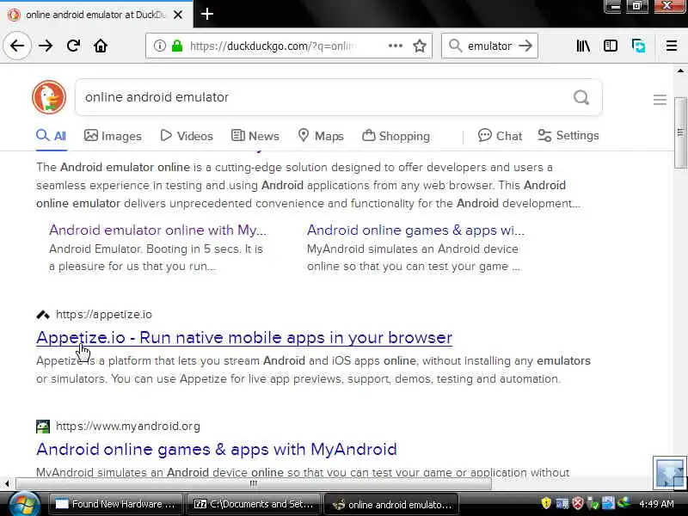This screenshot has width=688, height=516.
Task: Go forward with the browser arrow
Action: [46, 46]
